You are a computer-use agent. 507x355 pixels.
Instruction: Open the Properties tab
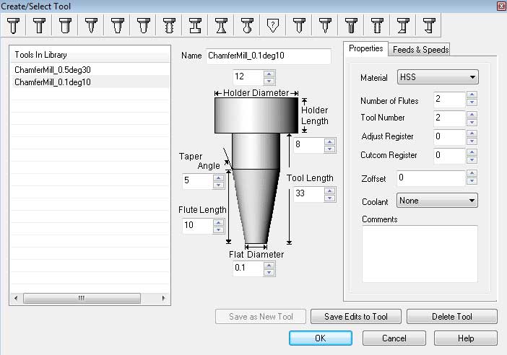[x=365, y=48]
